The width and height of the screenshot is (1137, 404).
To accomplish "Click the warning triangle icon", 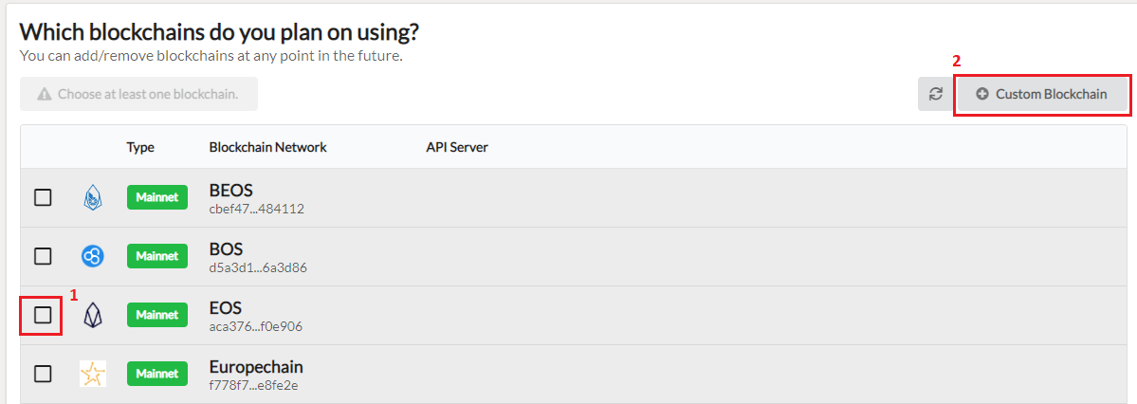I will 45,94.
